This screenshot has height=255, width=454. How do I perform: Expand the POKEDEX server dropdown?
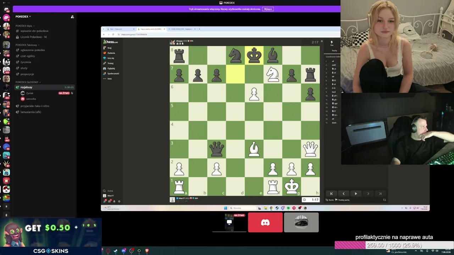pos(23,17)
